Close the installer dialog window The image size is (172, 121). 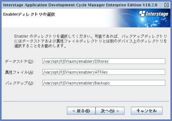(x=167, y=5)
